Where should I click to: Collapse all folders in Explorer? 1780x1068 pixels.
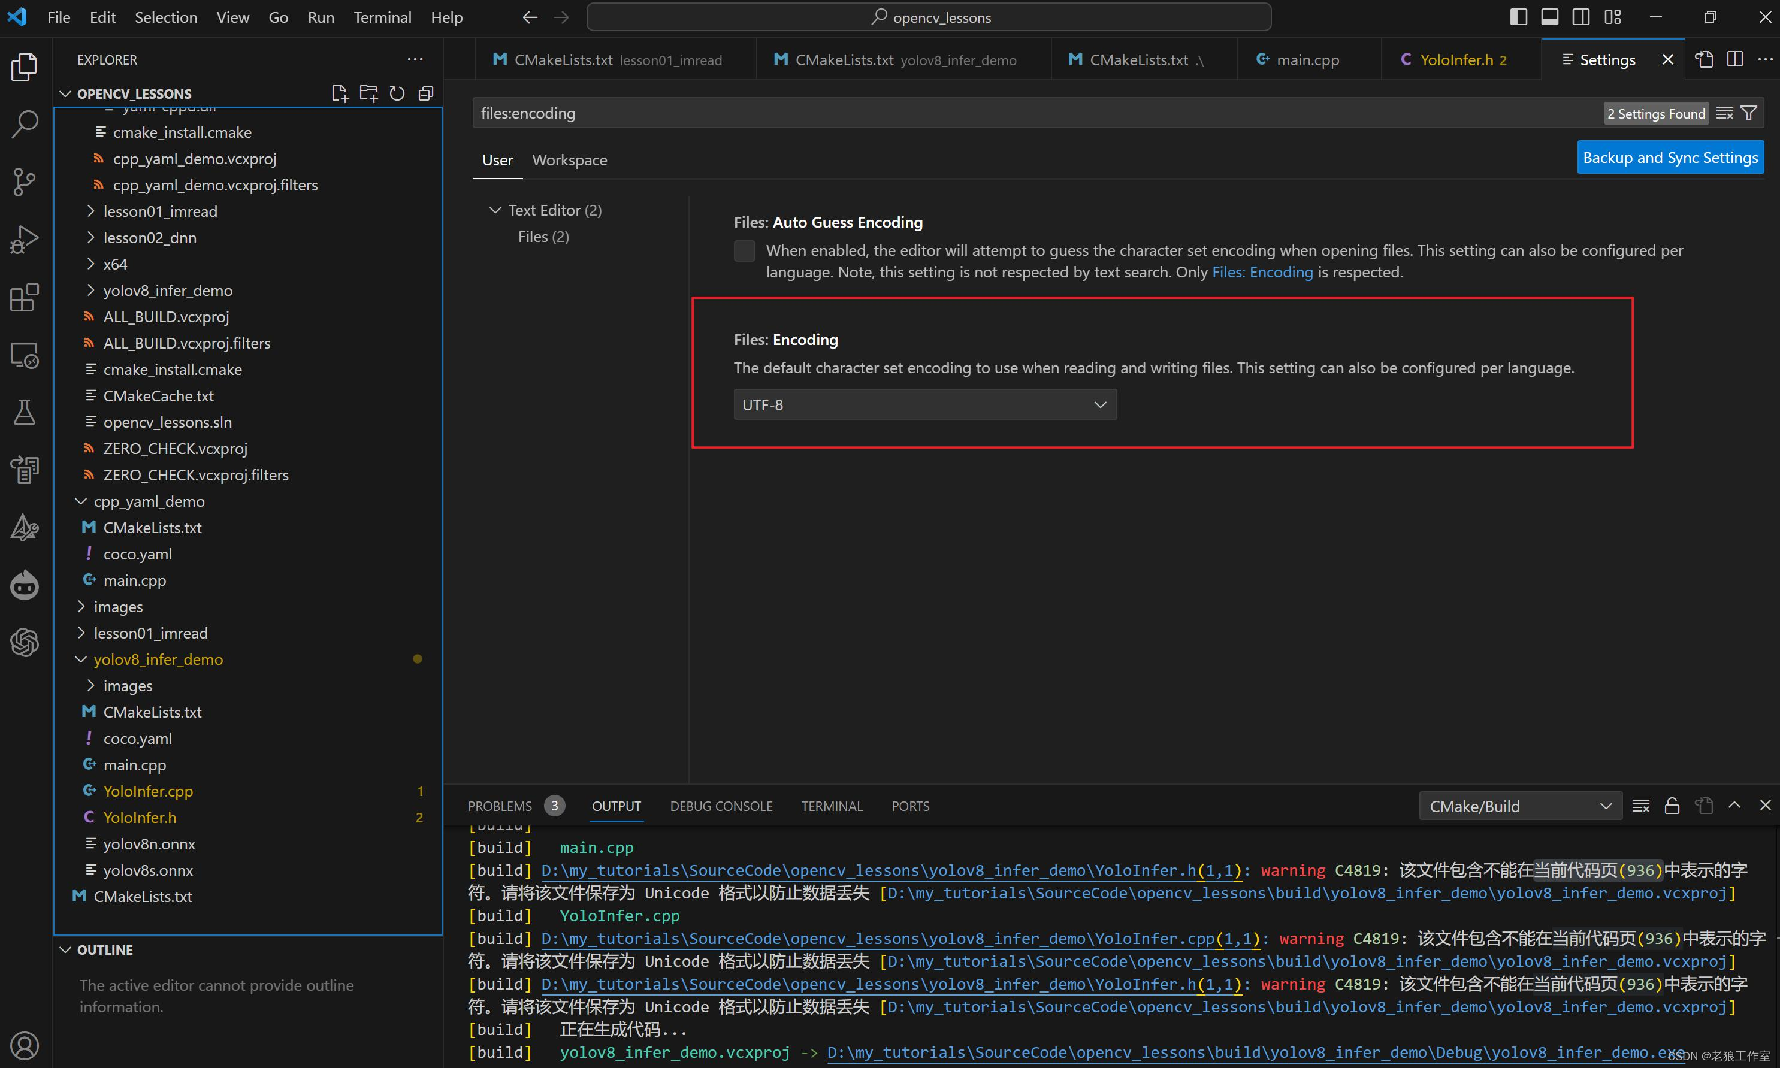click(426, 93)
